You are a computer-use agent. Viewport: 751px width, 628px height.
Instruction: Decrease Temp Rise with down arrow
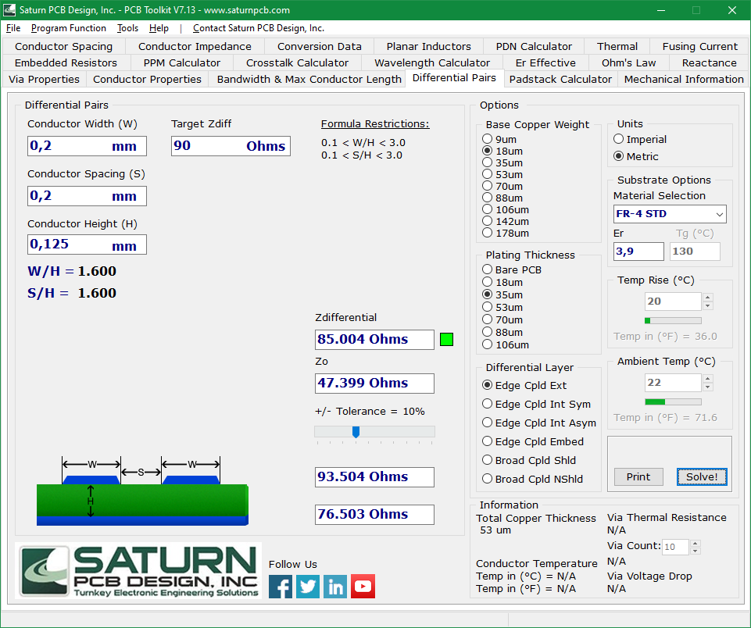[708, 306]
